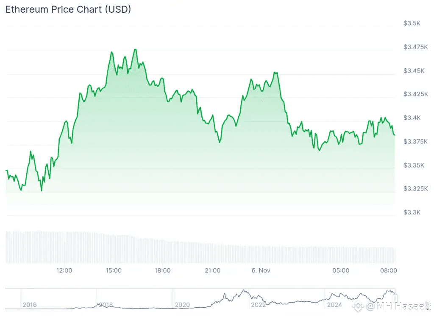Jump to 2022 in the navigator timeline
The width and height of the screenshot is (434, 317).
tap(258, 305)
